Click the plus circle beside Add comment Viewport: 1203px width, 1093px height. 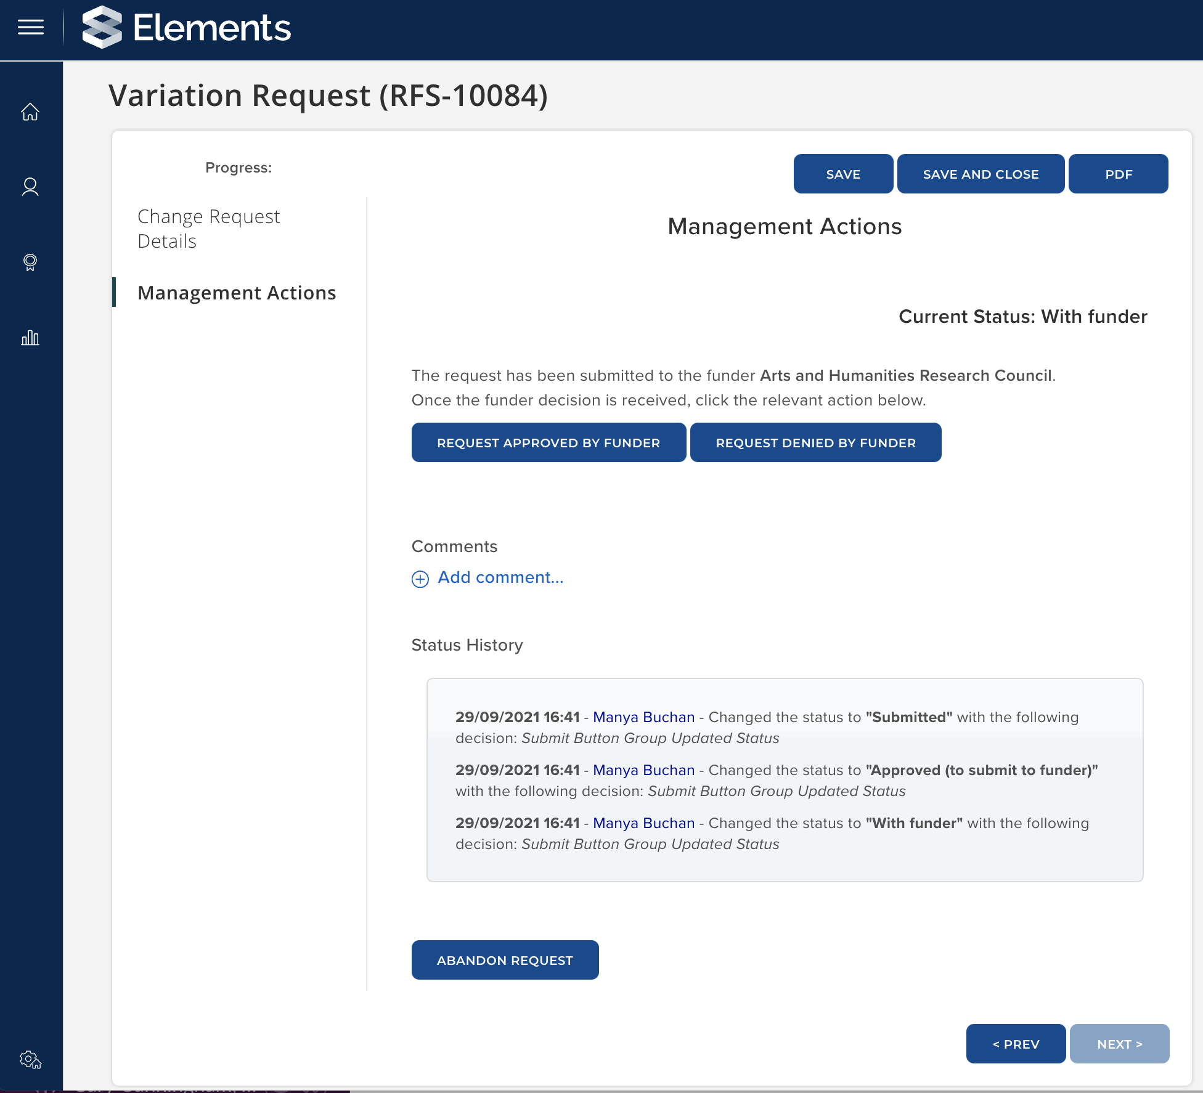[x=420, y=579]
